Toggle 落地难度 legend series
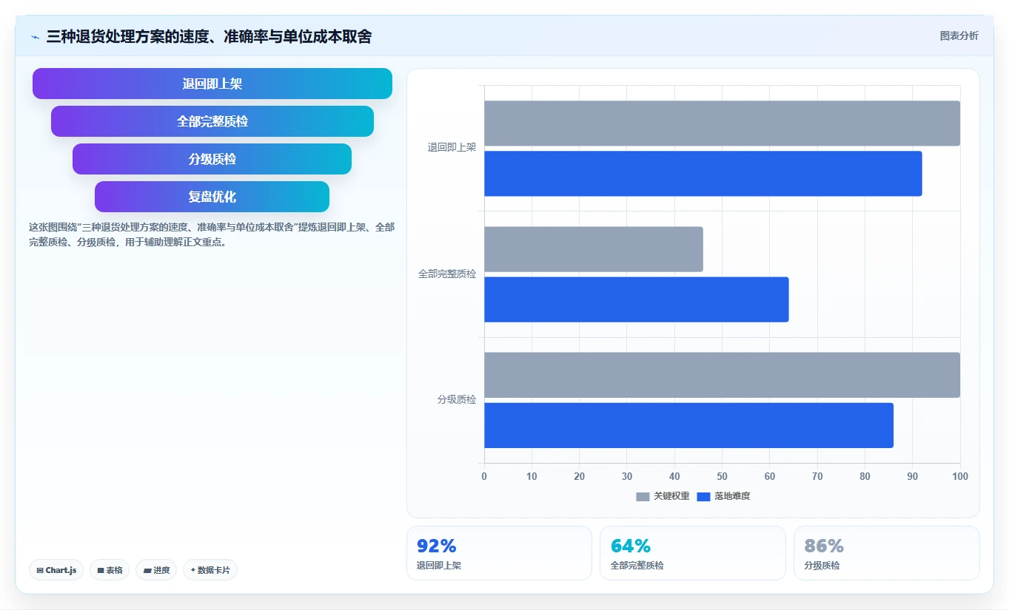 click(723, 496)
